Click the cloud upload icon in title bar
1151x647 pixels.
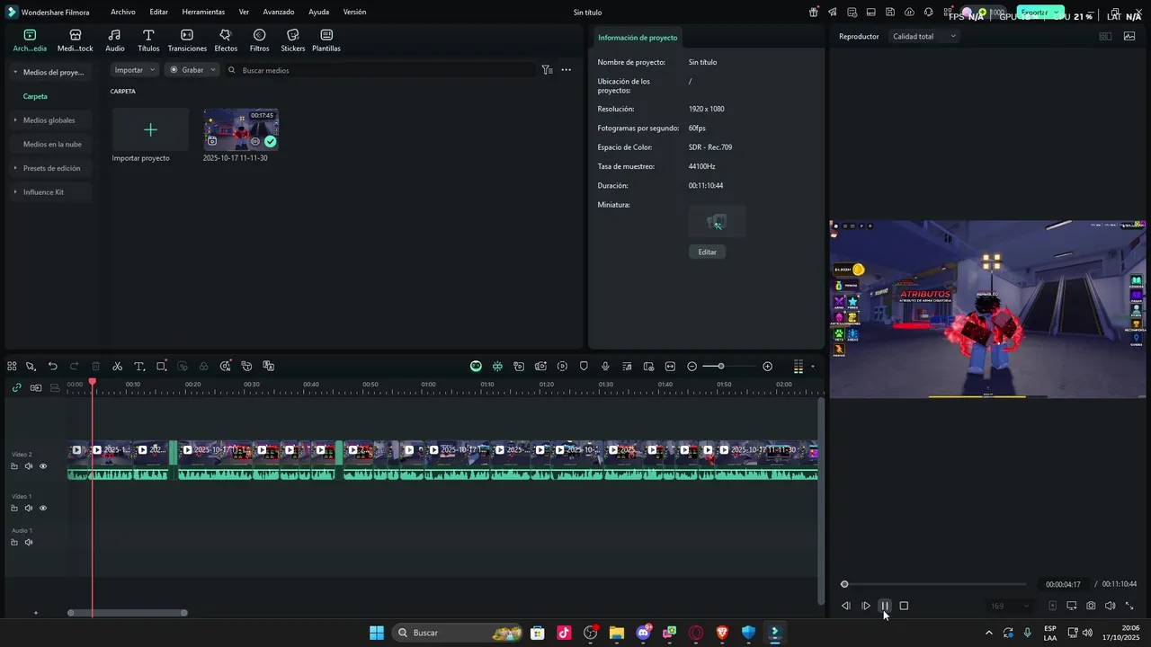pyautogui.click(x=909, y=12)
